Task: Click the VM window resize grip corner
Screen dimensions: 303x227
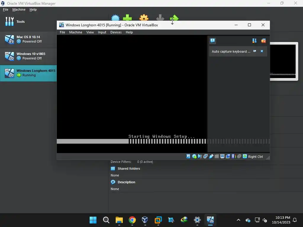Action: [x=268, y=158]
